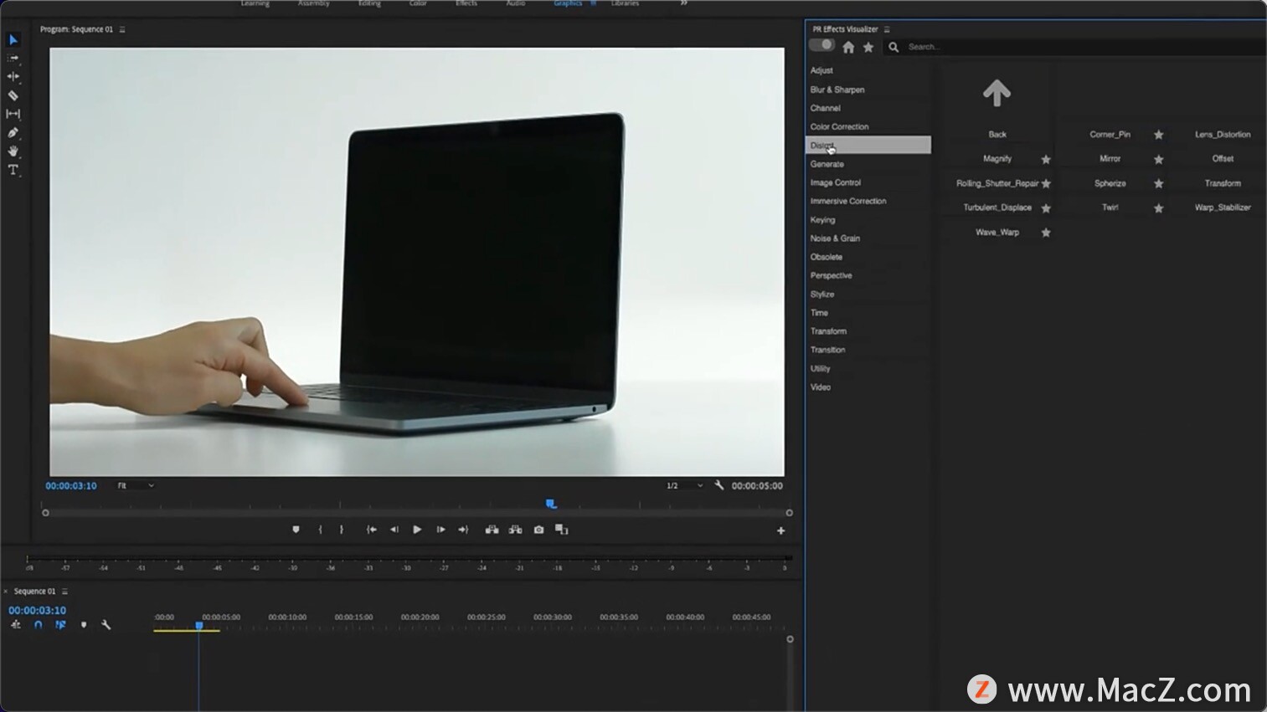
Task: Toggle insert sequences as nests option
Action: pos(16,625)
